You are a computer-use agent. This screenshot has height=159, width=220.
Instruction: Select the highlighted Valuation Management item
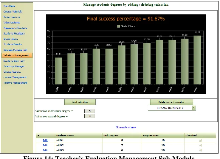[17, 55]
